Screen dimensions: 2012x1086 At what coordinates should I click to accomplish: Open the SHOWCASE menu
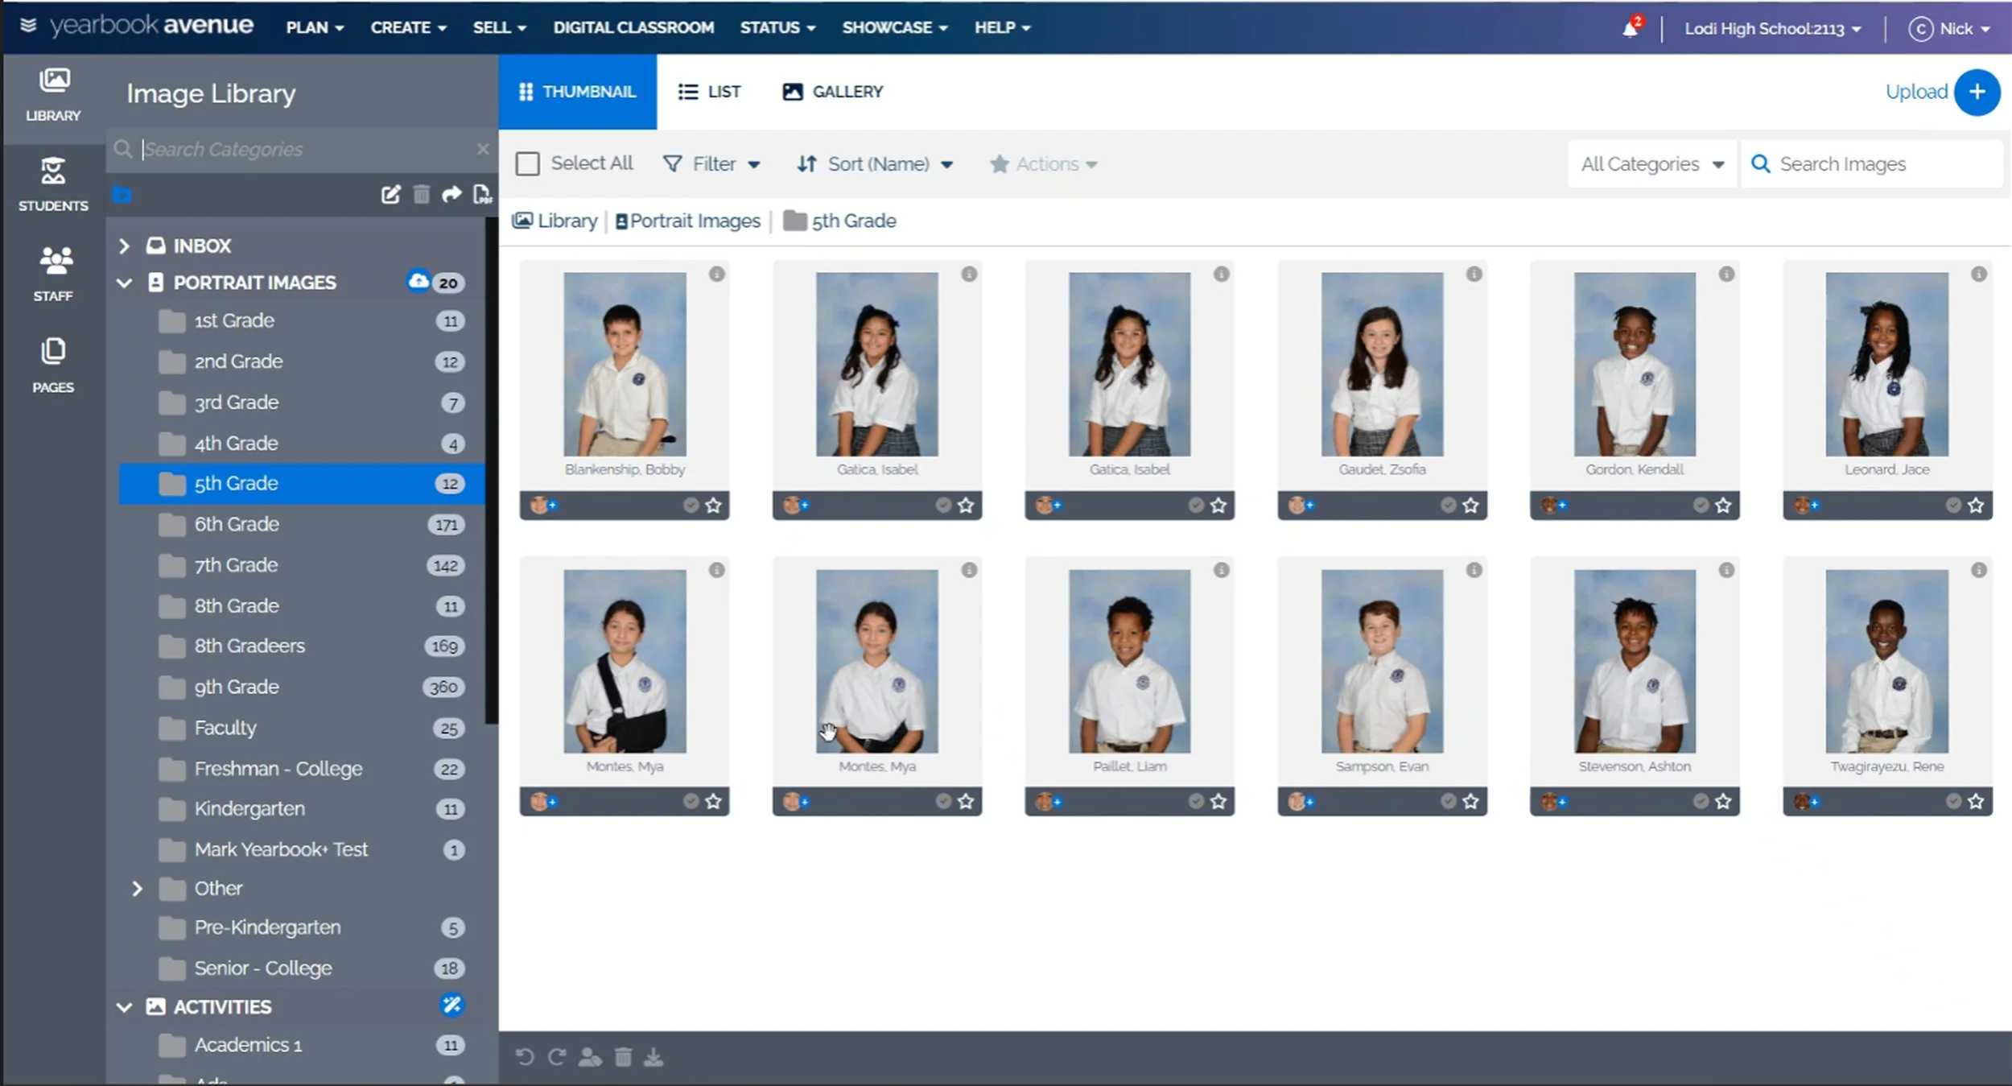pos(895,27)
